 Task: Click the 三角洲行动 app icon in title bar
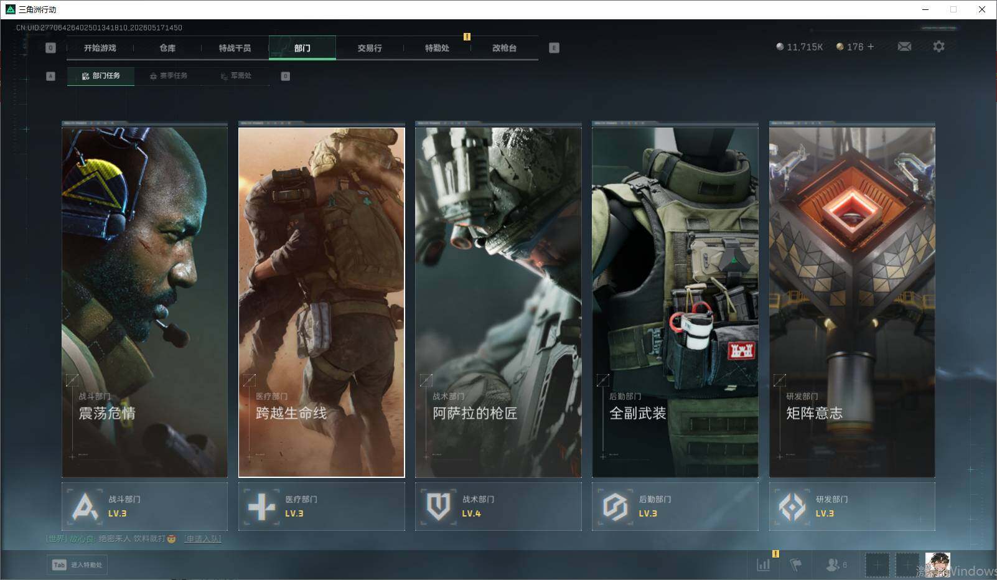[x=10, y=9]
